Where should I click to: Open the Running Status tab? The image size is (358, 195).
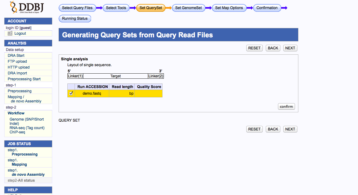(x=75, y=18)
